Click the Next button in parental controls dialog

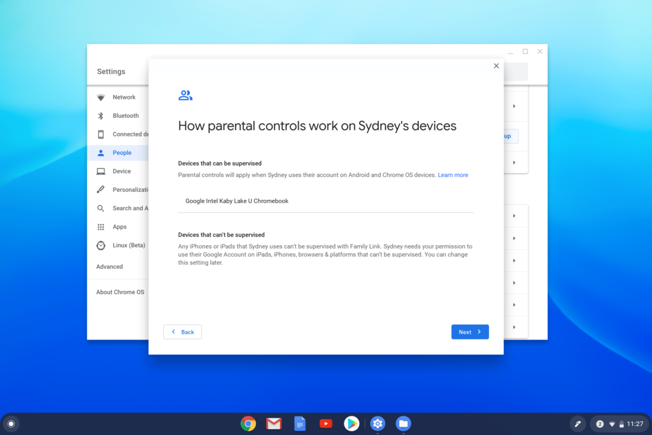(470, 332)
